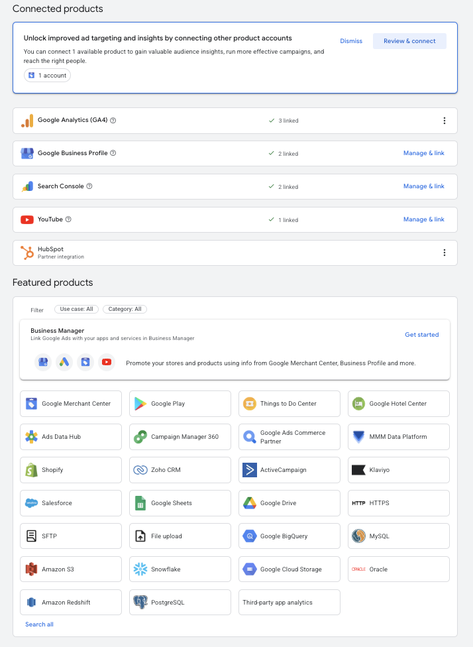Click Business Manager's Merchant Center tag icon
The width and height of the screenshot is (473, 647).
click(85, 363)
